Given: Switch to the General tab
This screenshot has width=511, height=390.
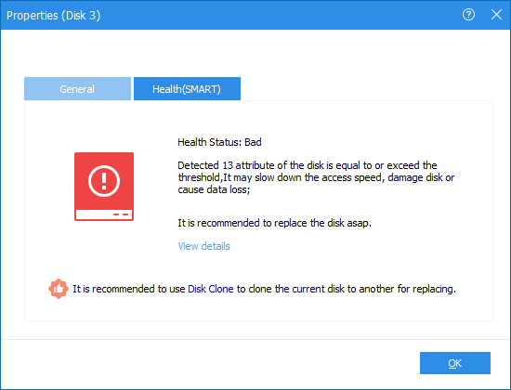Looking at the screenshot, I should click(77, 88).
